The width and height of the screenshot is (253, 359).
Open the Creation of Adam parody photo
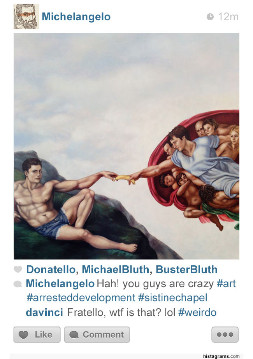pos(126,146)
